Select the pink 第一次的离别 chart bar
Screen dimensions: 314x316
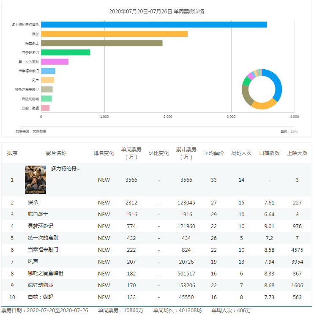pyautogui.click(x=55, y=62)
